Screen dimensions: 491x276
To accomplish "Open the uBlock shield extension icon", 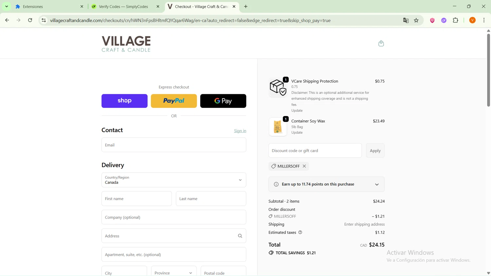I will point(432,20).
